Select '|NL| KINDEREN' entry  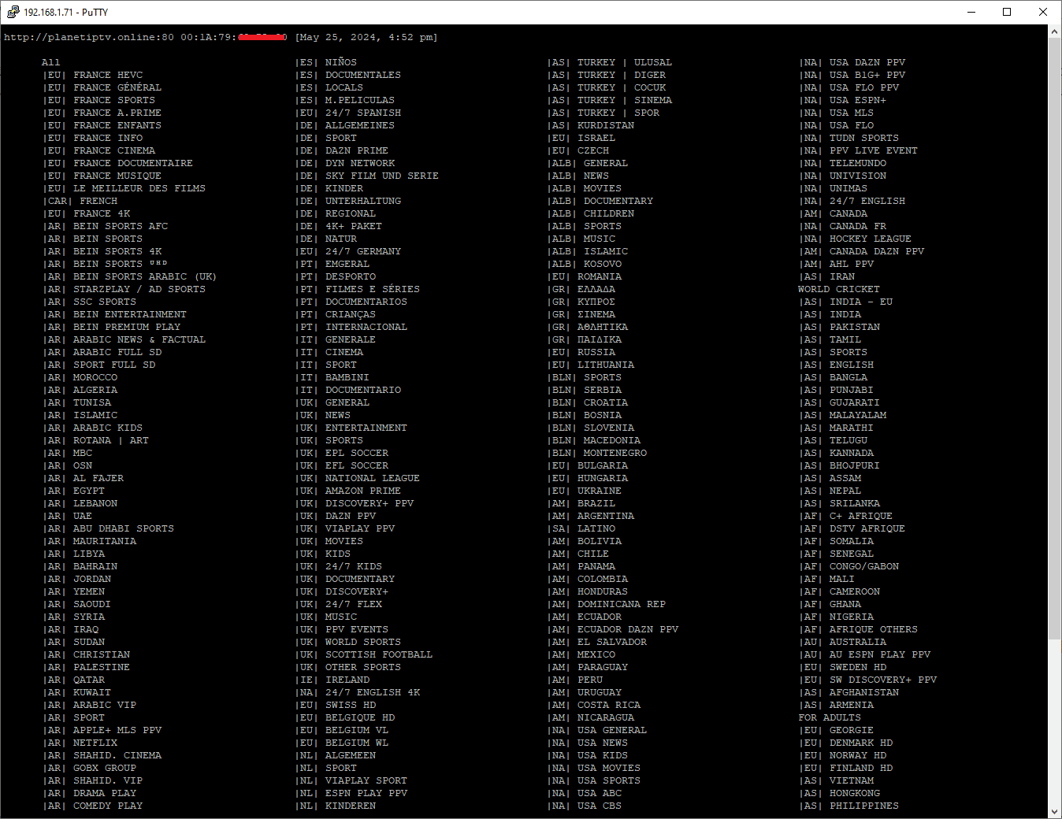(336, 806)
